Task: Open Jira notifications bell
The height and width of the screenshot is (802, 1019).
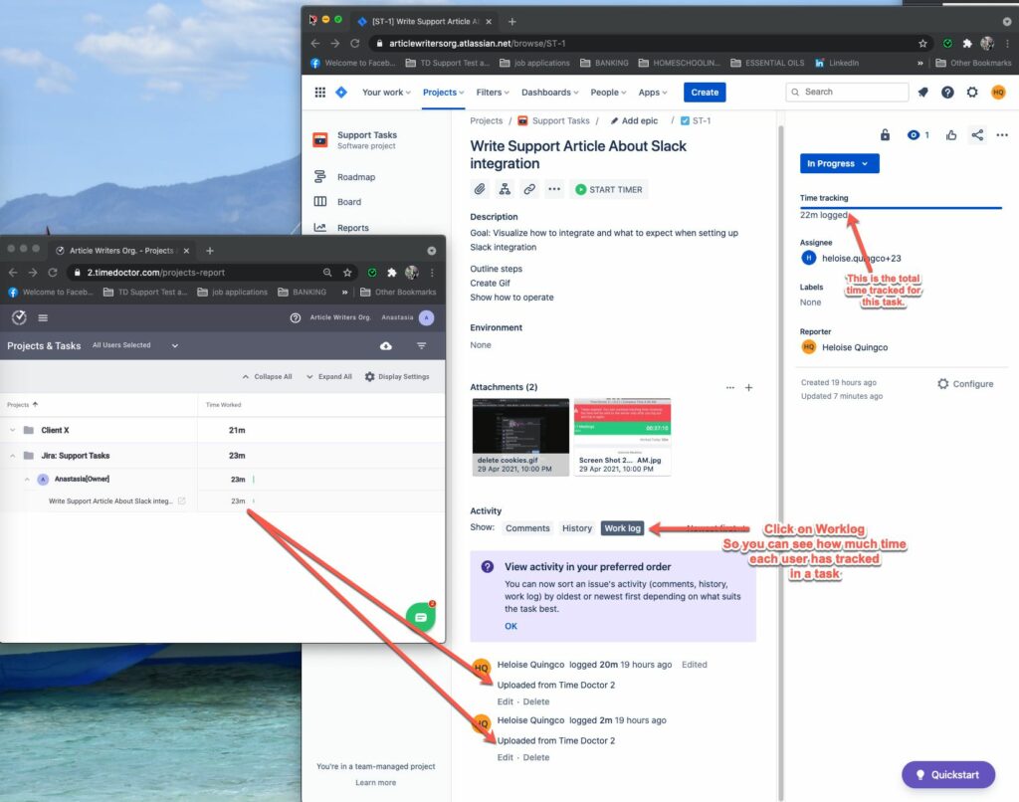Action: [921, 92]
